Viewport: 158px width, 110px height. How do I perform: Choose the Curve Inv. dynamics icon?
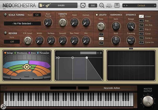141,42
